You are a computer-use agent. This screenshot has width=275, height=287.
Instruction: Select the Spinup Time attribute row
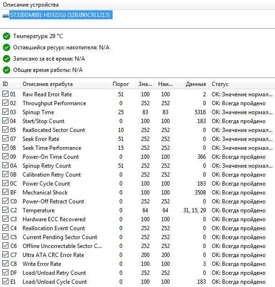(x=137, y=112)
